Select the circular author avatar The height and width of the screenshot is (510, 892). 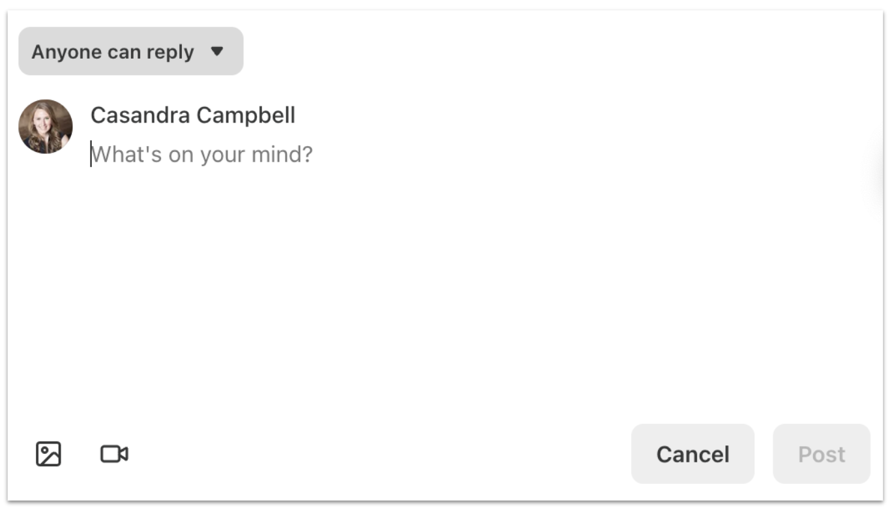[46, 127]
